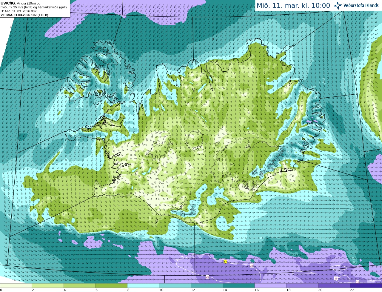
Task: Click the scale number 2 on the legend
Action: tap(33, 290)
